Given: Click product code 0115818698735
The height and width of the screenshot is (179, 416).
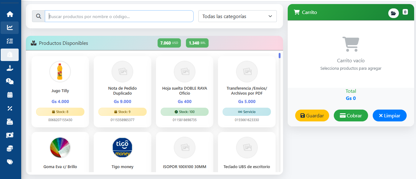Looking at the screenshot, I should [185, 120].
